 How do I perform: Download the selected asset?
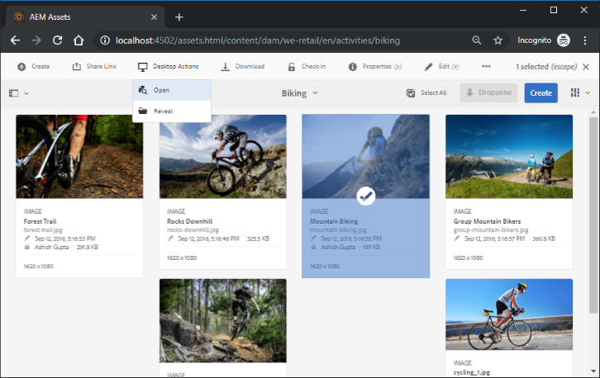pos(243,67)
